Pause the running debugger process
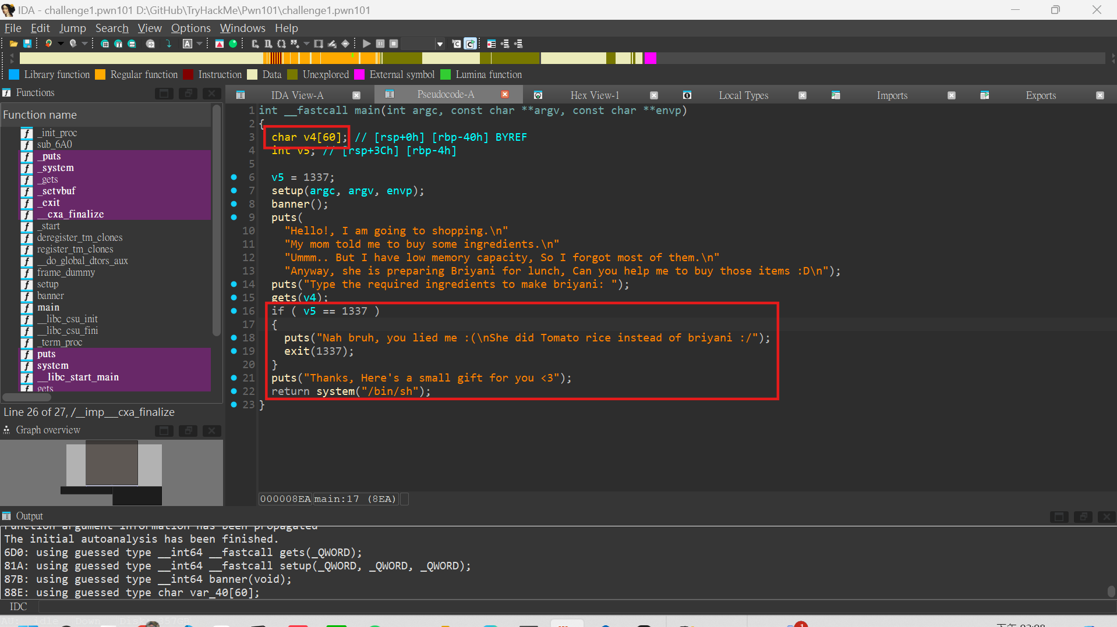The height and width of the screenshot is (627, 1117). click(380, 44)
